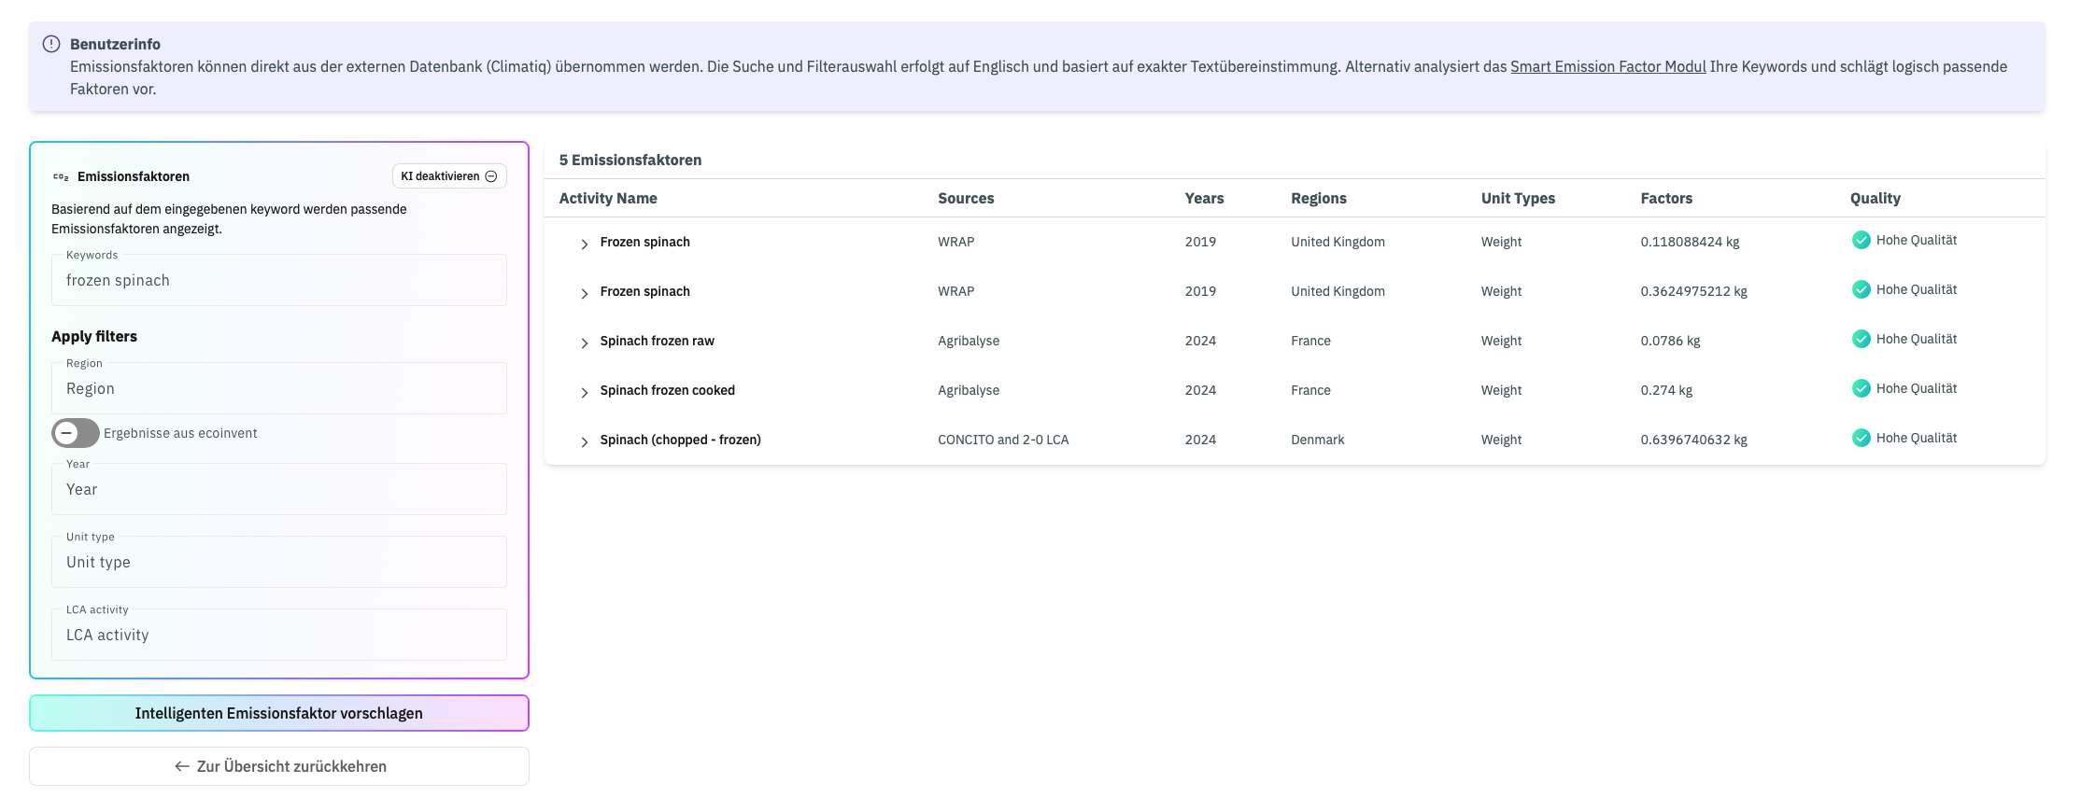This screenshot has height=797, width=2095.
Task: Click the CO2 icon beside Emissionsfaktoren
Action: pyautogui.click(x=61, y=176)
